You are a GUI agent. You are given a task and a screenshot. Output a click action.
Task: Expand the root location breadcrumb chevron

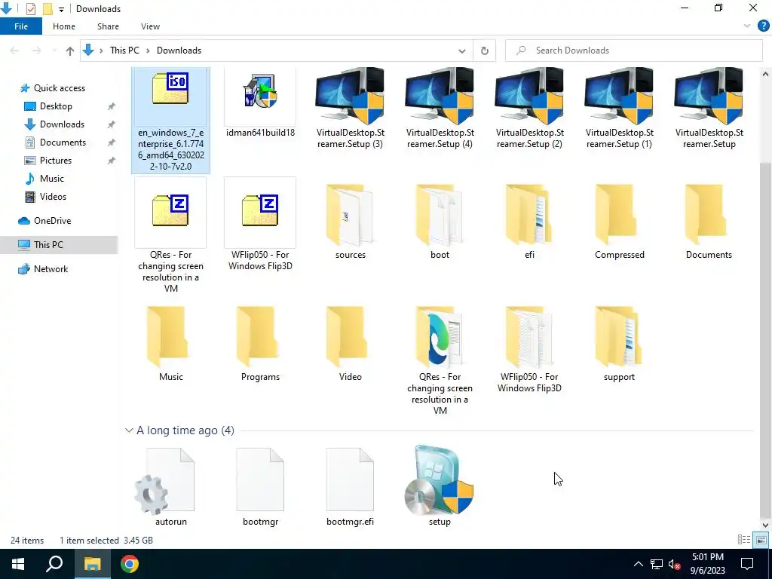[101, 51]
